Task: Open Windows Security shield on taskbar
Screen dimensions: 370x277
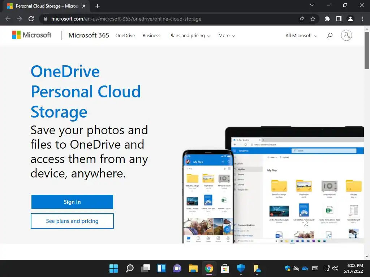Action: point(241,268)
